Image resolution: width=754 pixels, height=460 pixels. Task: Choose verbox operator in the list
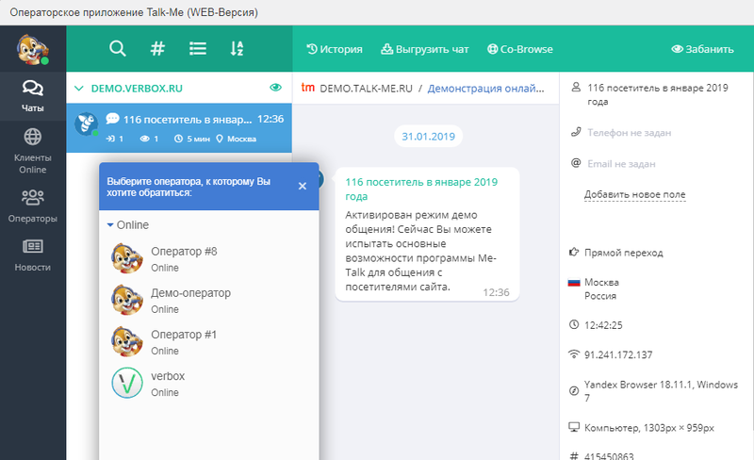pyautogui.click(x=168, y=383)
